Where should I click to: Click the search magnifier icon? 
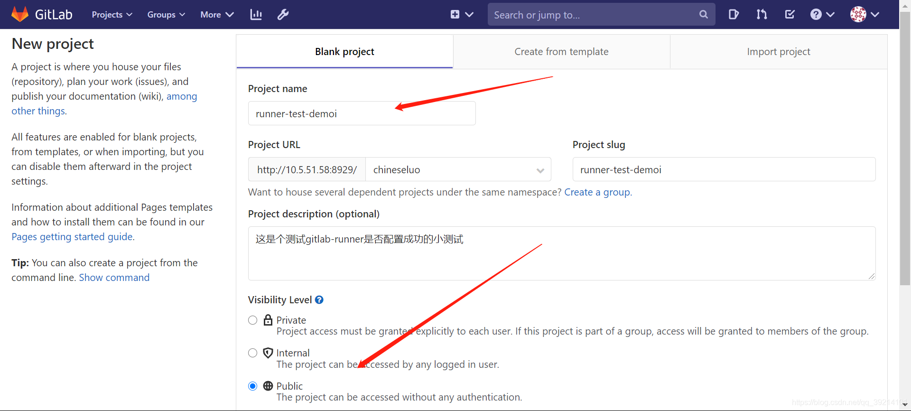point(704,15)
